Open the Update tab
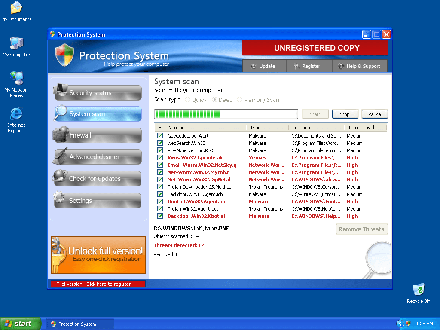440x330 pixels. 263,66
